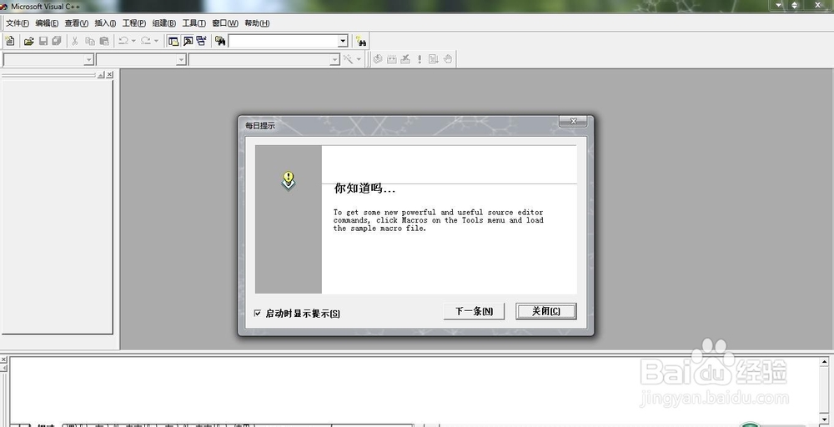Uncheck 启动时显示提示 checkbox
834x427 pixels.
[258, 314]
